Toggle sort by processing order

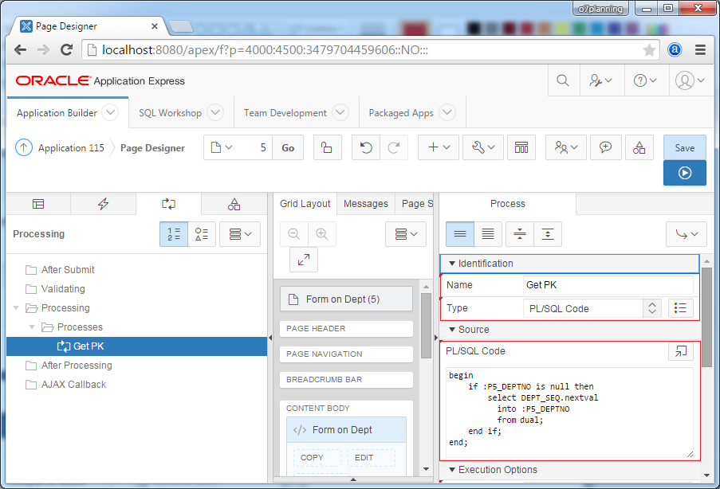174,234
